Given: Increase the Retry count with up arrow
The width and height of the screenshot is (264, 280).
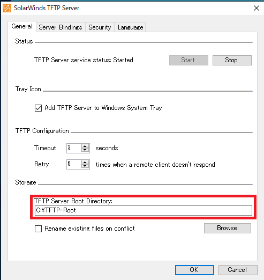Looking at the screenshot, I should click(x=85, y=163).
